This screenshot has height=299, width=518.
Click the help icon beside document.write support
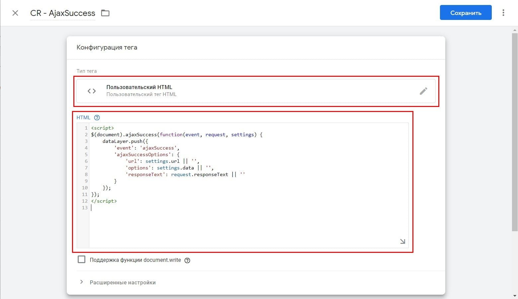click(187, 260)
